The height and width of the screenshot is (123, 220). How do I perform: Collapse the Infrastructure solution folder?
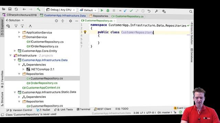click(x=11, y=55)
